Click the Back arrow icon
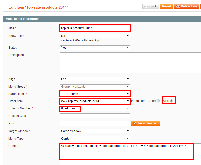Image resolution: width=201 pixels, height=165 pixels. [x=146, y=6]
